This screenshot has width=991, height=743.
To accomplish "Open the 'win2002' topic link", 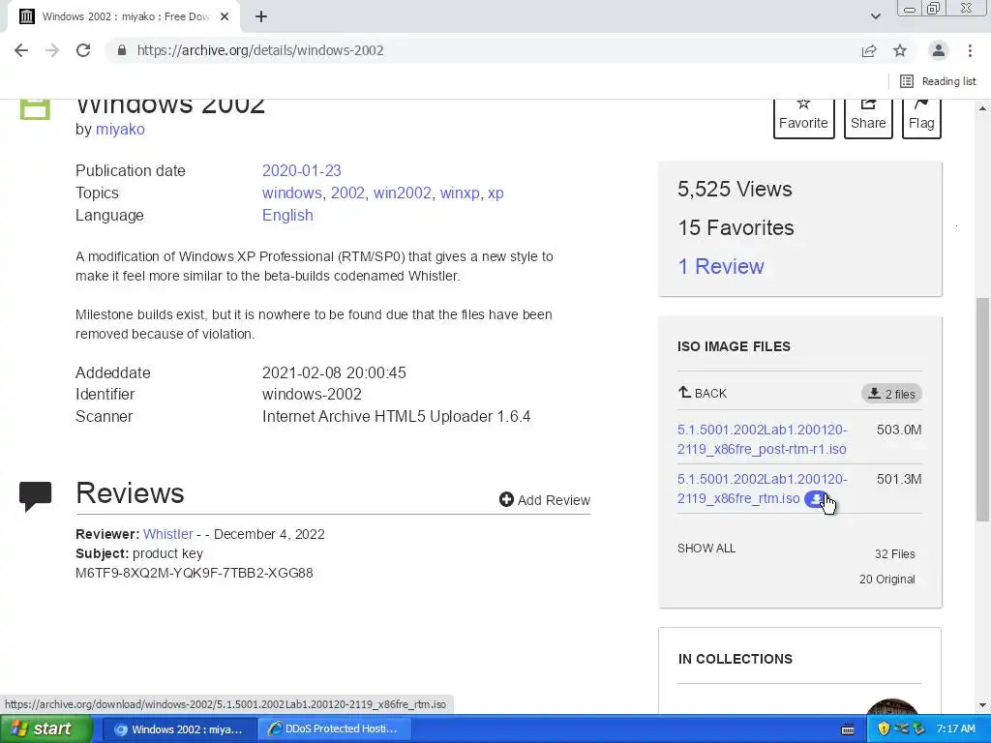I will tap(402, 193).
